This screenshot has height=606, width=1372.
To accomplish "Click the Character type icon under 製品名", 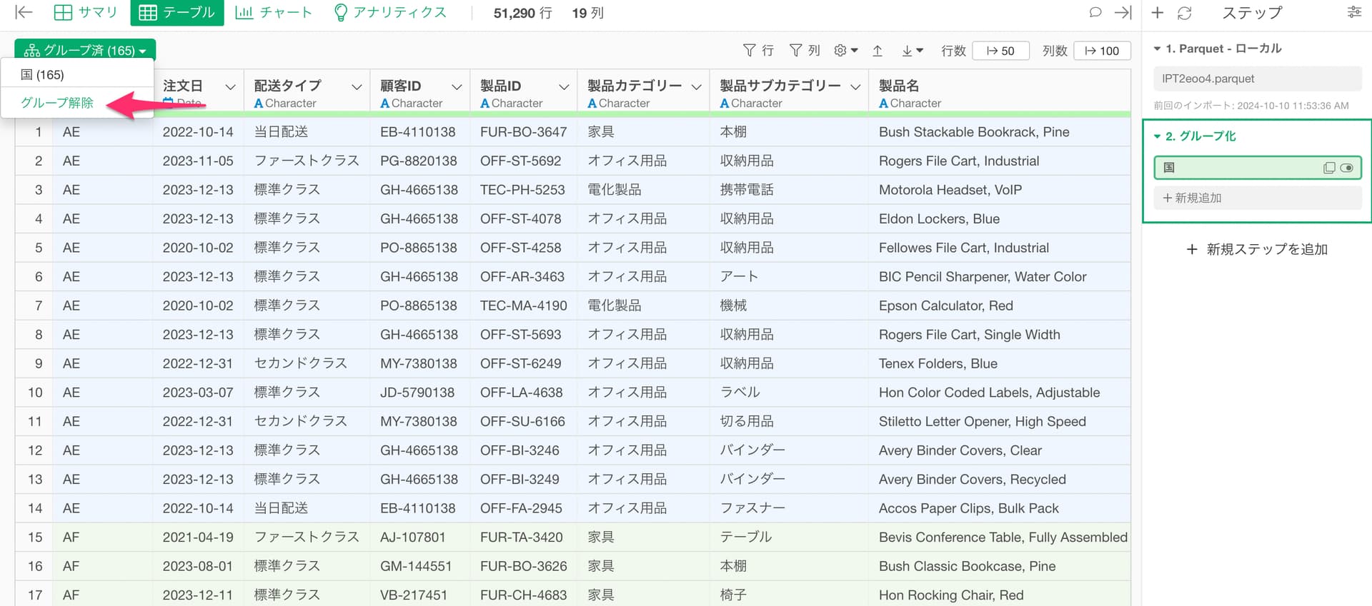I will coord(883,103).
